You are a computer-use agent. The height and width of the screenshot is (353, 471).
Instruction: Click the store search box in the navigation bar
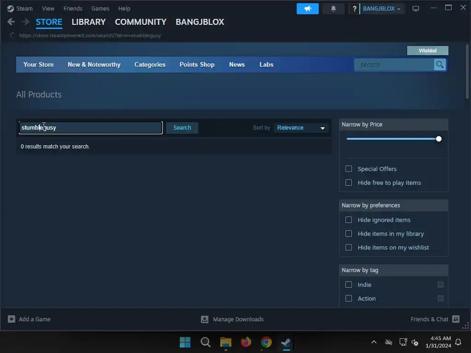pyautogui.click(x=394, y=64)
